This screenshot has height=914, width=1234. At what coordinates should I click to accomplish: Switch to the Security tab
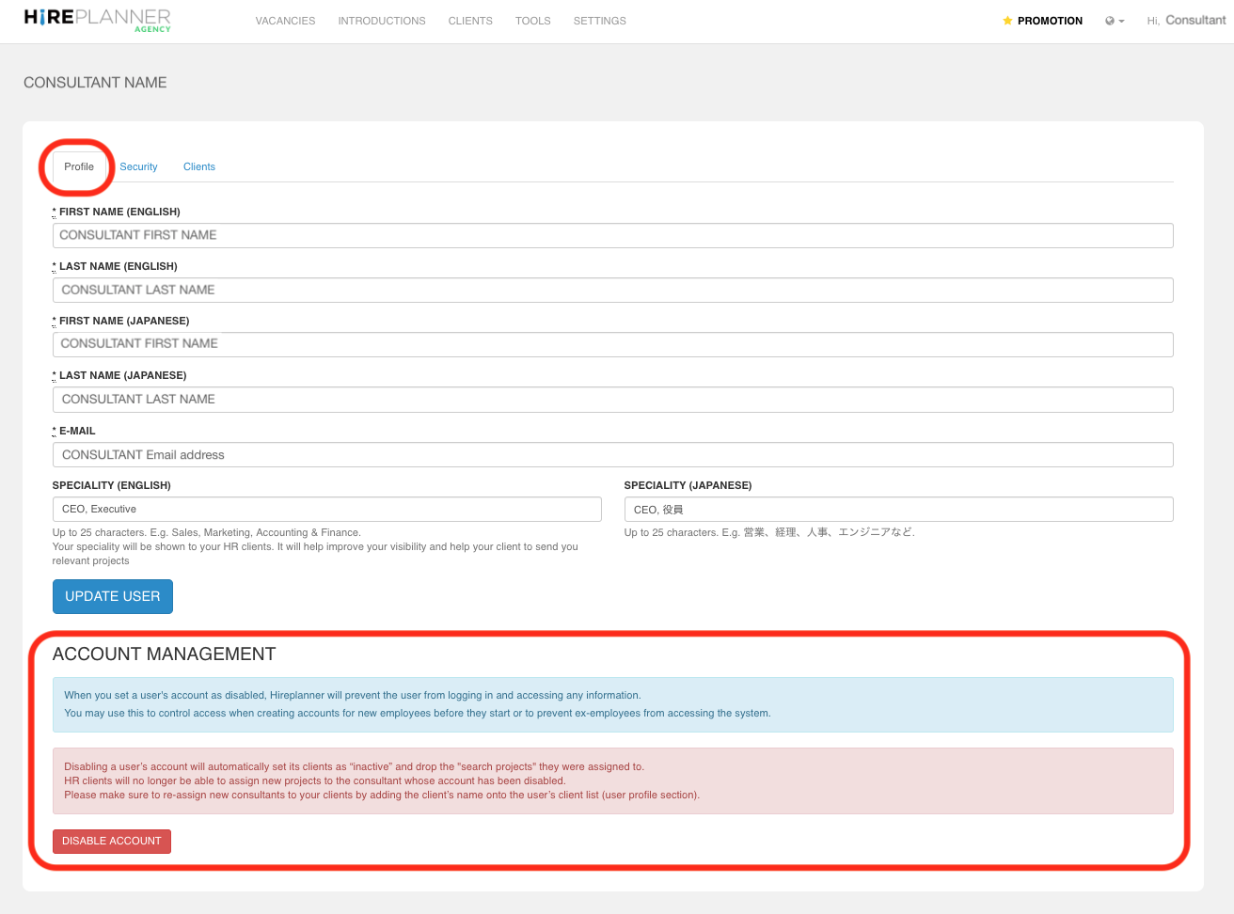coord(138,166)
